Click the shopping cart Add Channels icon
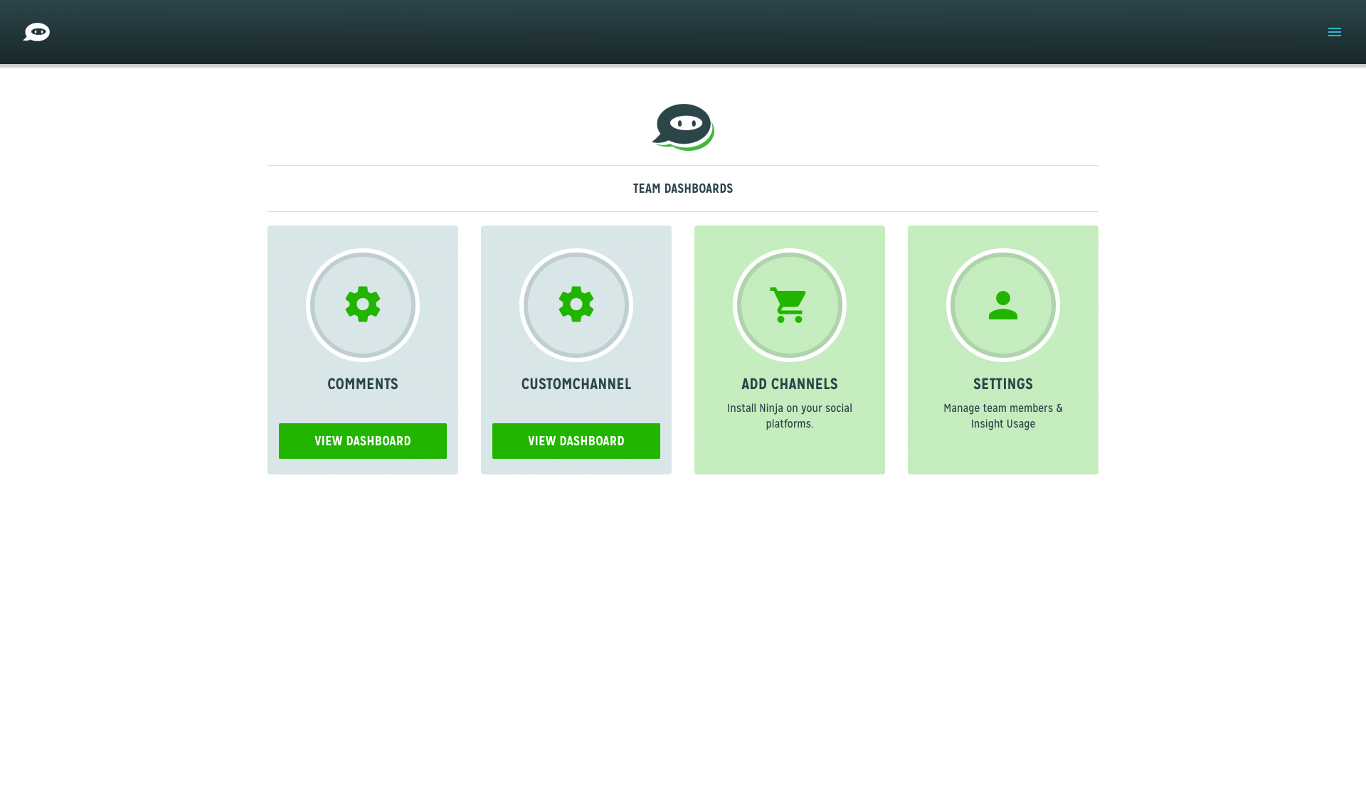The width and height of the screenshot is (1366, 801). pyautogui.click(x=789, y=305)
